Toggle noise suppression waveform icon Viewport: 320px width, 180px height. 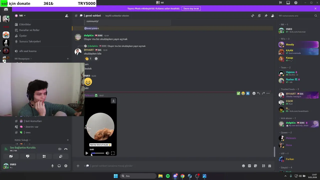click(60, 149)
